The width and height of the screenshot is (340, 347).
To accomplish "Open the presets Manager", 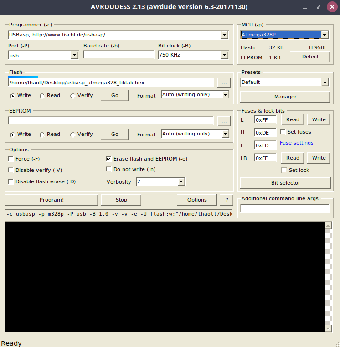I will (285, 97).
